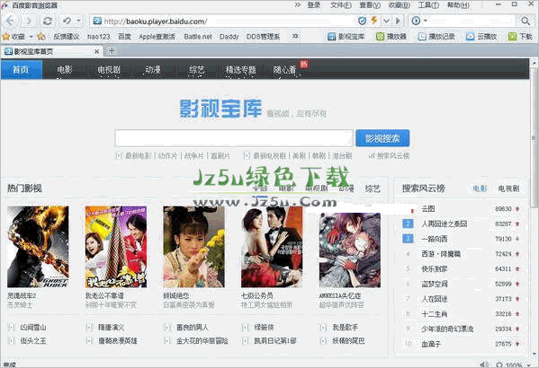539x368 pixels.
Task: Select the 电视剧 navigation tab
Action: point(109,70)
